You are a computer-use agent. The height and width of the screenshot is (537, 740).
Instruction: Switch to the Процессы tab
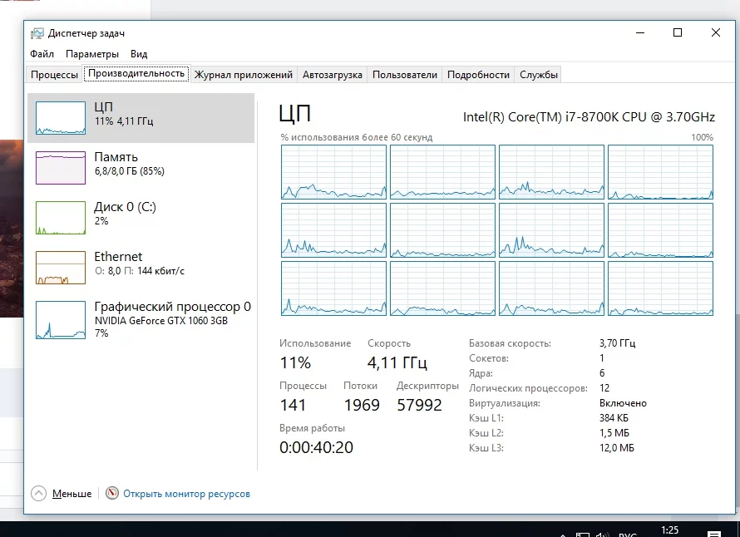click(x=55, y=75)
